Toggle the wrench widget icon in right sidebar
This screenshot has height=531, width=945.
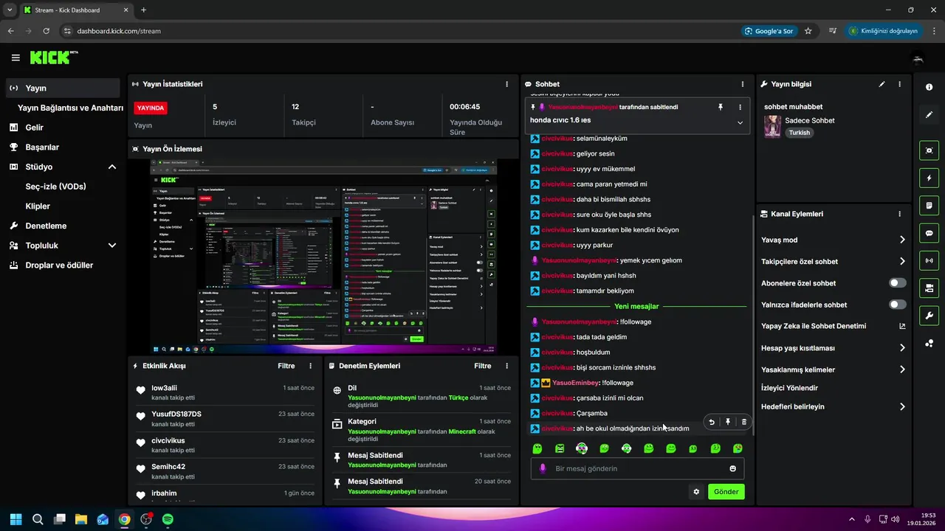929,316
